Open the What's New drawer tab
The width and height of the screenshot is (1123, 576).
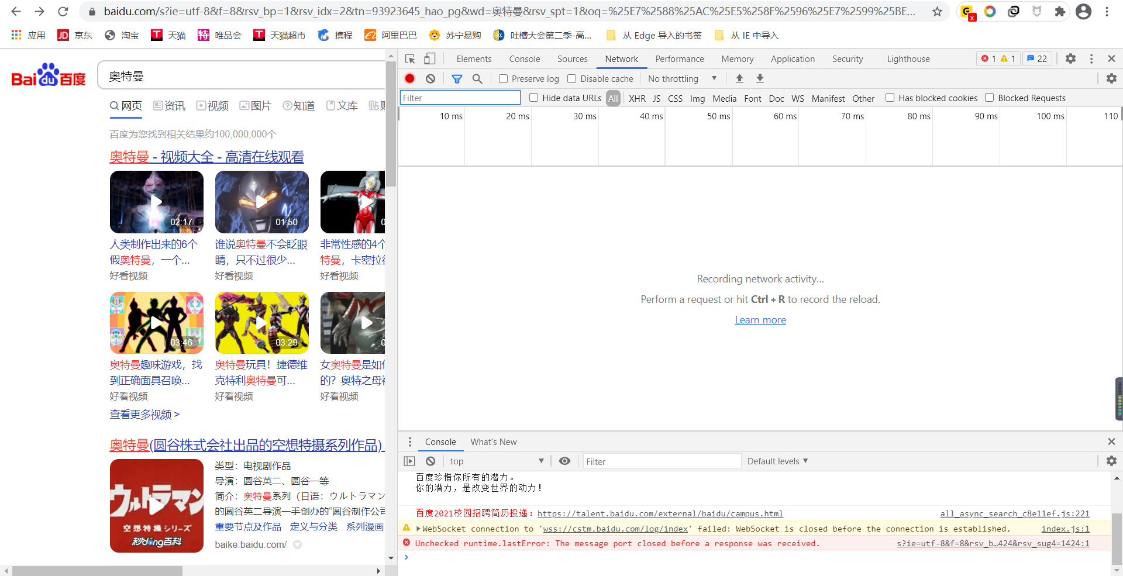[494, 442]
